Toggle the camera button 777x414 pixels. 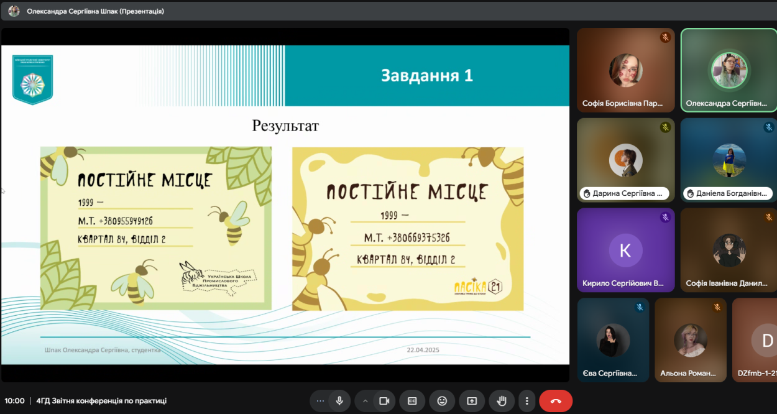pyautogui.click(x=384, y=401)
